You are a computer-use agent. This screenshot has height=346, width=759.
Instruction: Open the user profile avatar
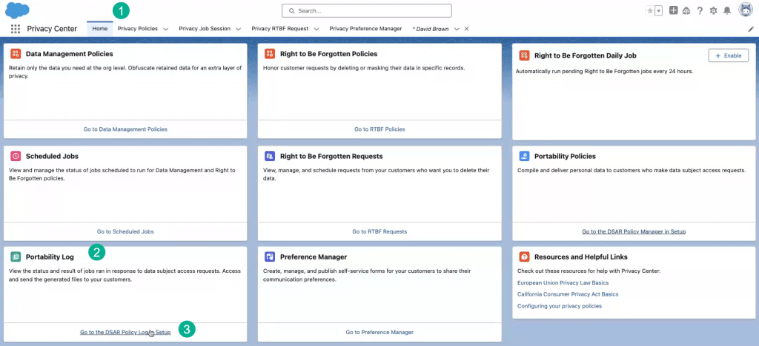pyautogui.click(x=746, y=10)
